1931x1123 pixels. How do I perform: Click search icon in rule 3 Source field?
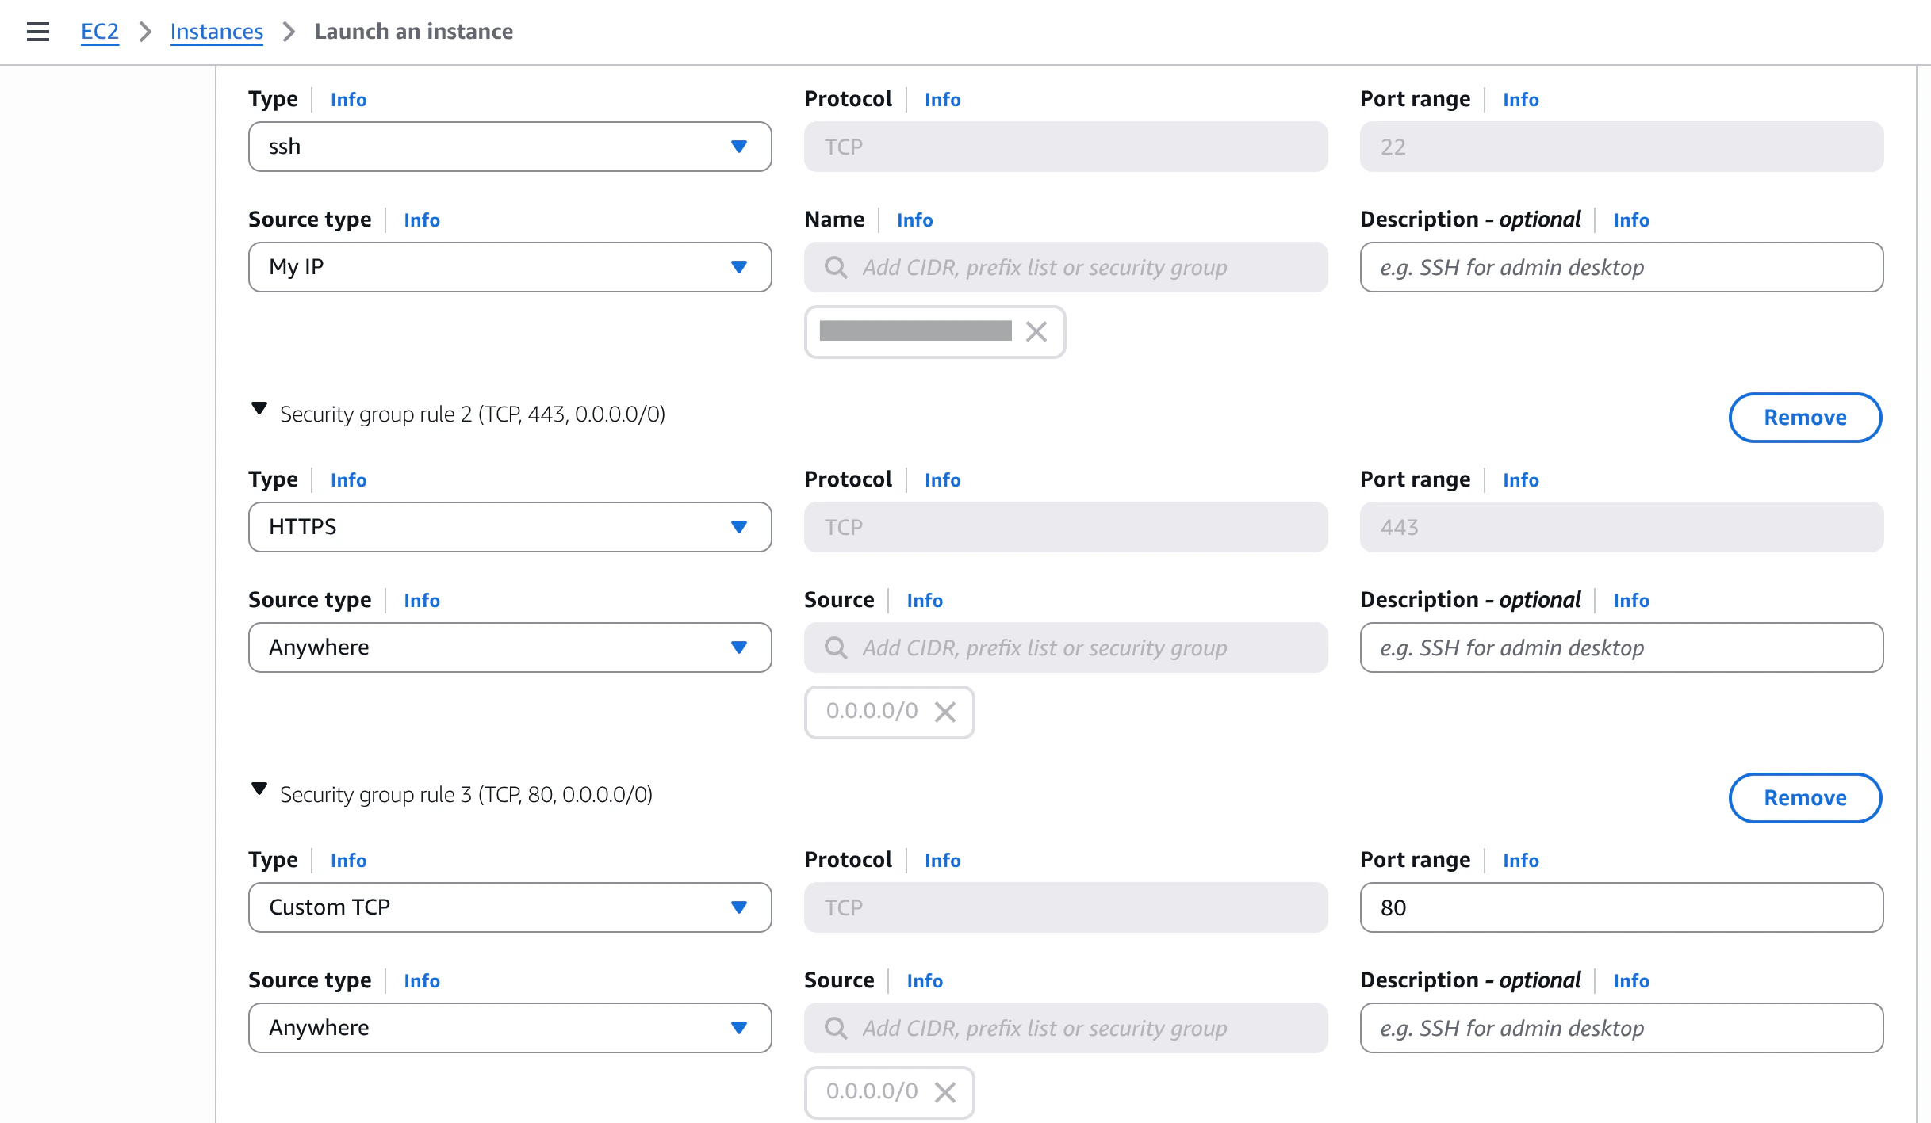836,1028
